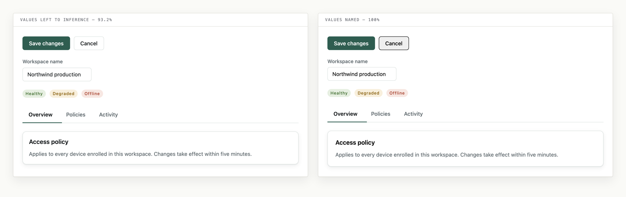The width and height of the screenshot is (626, 197).
Task: Click Save changes in the left panel
Action: [46, 43]
